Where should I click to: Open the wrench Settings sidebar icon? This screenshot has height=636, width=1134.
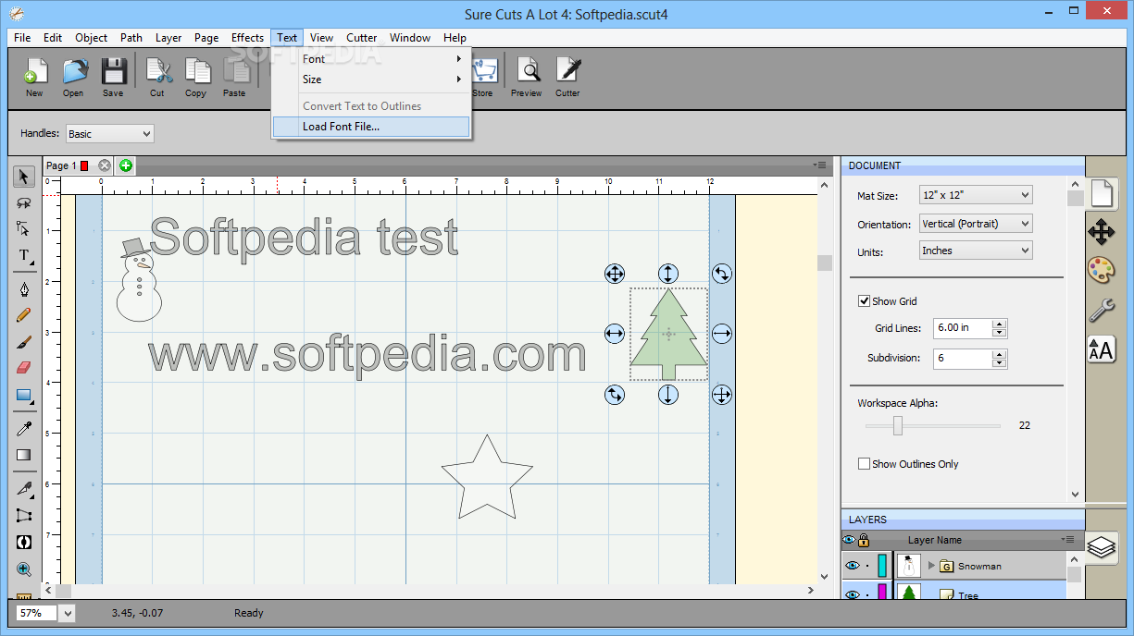point(1101,310)
